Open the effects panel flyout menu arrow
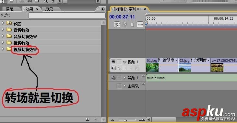 coord(103,9)
